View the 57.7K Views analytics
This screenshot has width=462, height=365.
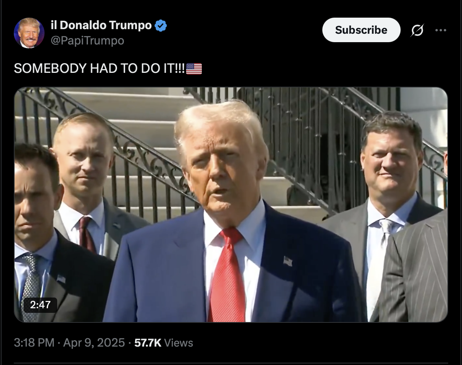(164, 342)
